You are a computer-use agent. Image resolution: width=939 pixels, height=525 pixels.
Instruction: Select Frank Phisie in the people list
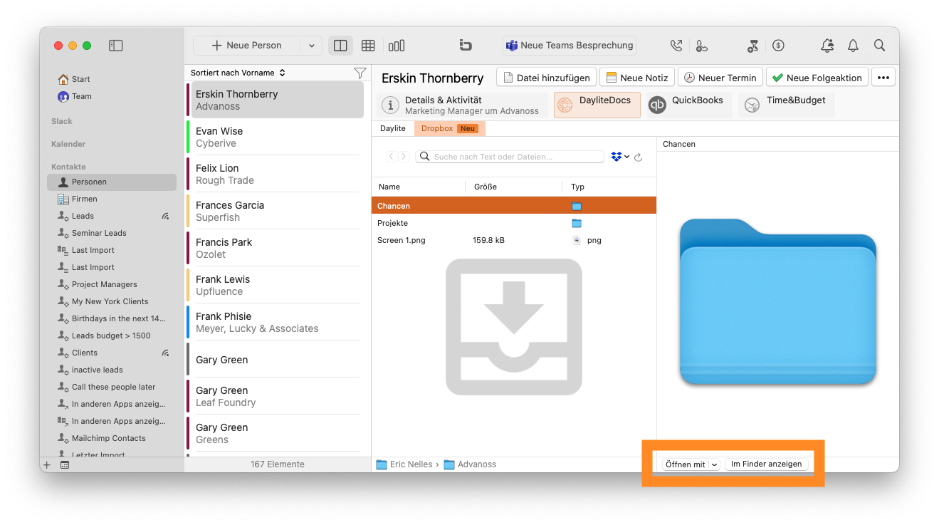click(x=273, y=323)
